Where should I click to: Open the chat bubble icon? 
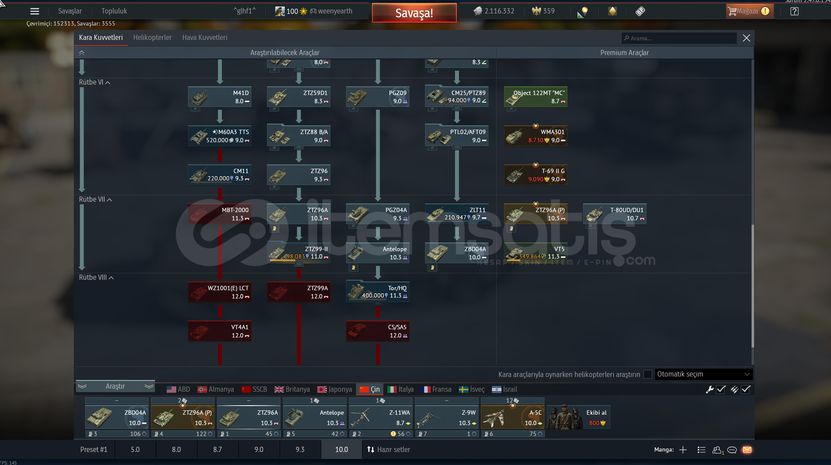[732, 450]
